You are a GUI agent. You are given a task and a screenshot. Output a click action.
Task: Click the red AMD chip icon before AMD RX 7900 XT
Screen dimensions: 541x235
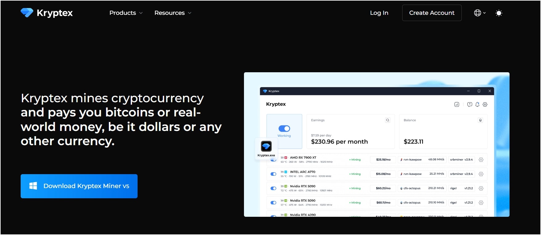[x=286, y=157]
